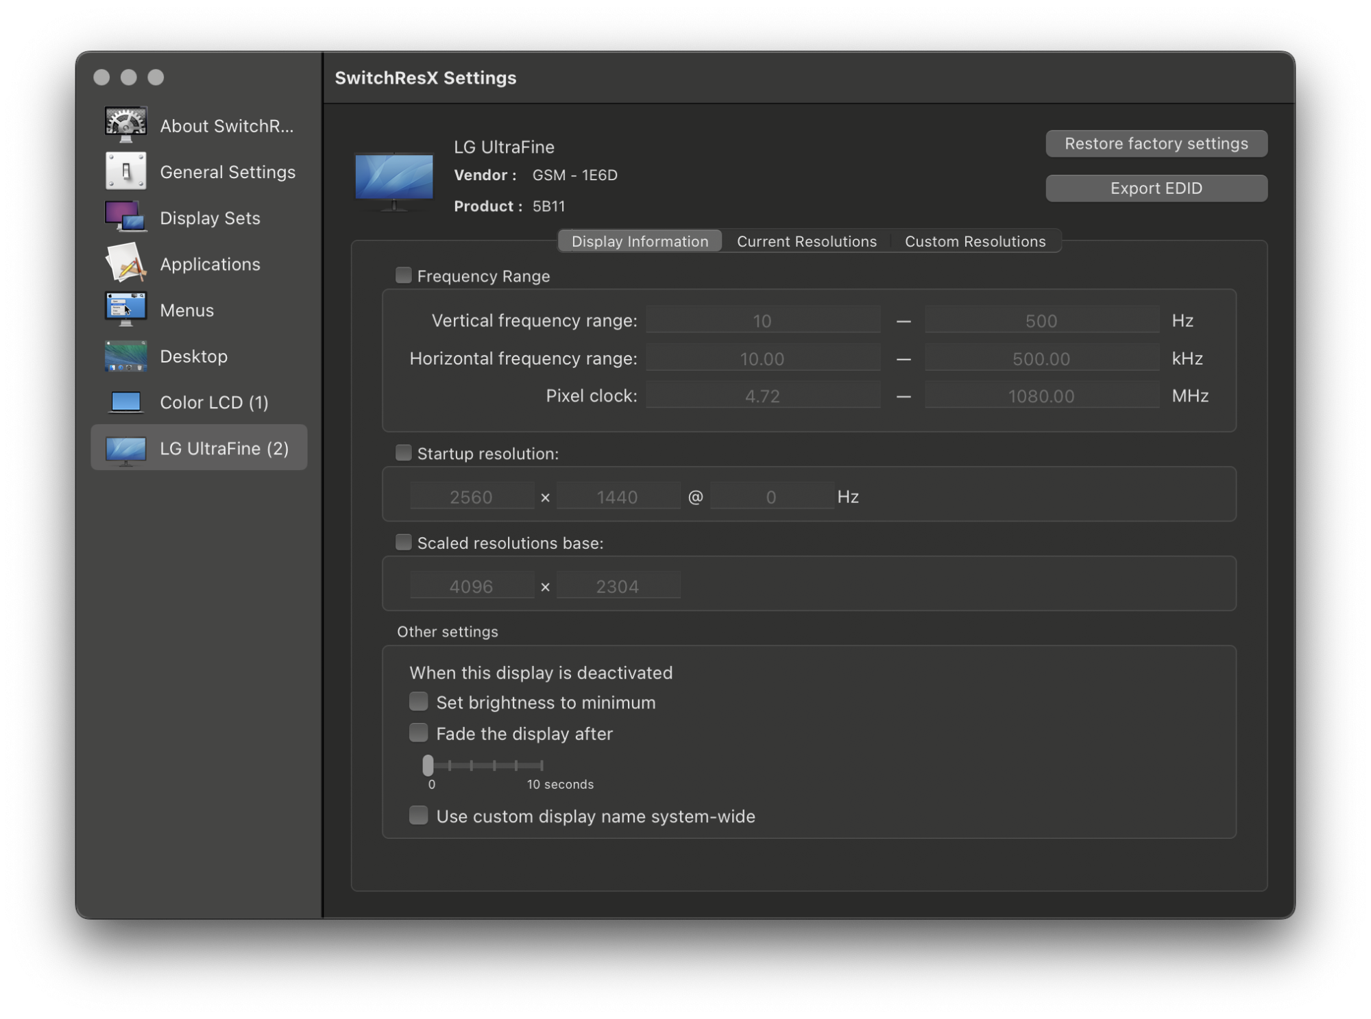Click the horizontal frequency maximum field 500.00

pos(1041,358)
